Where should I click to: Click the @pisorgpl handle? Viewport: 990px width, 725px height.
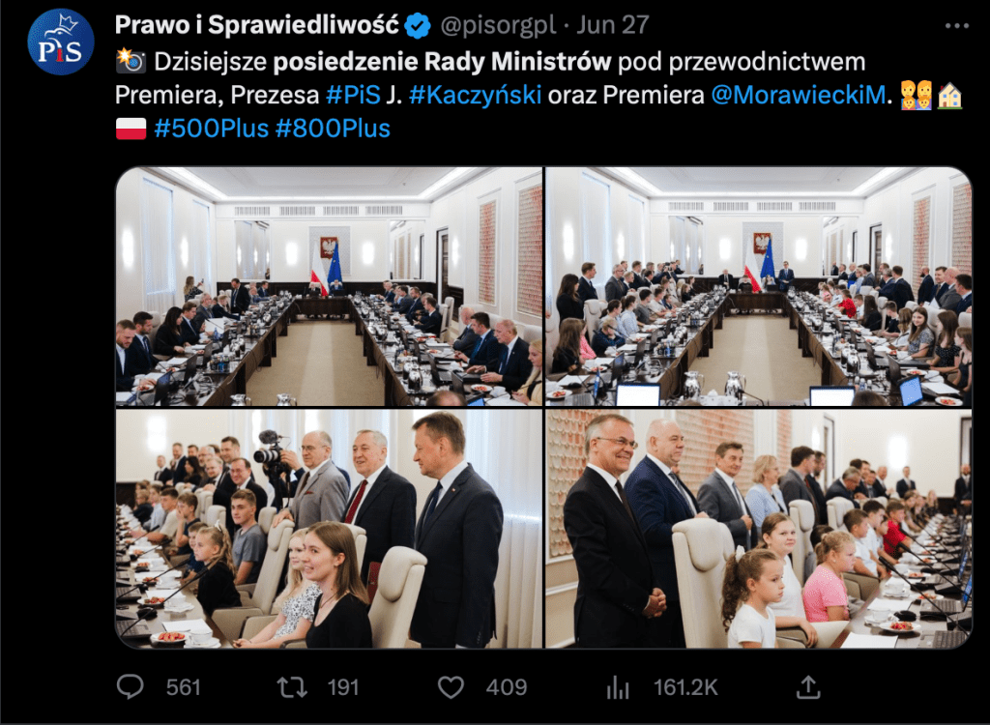tap(498, 25)
